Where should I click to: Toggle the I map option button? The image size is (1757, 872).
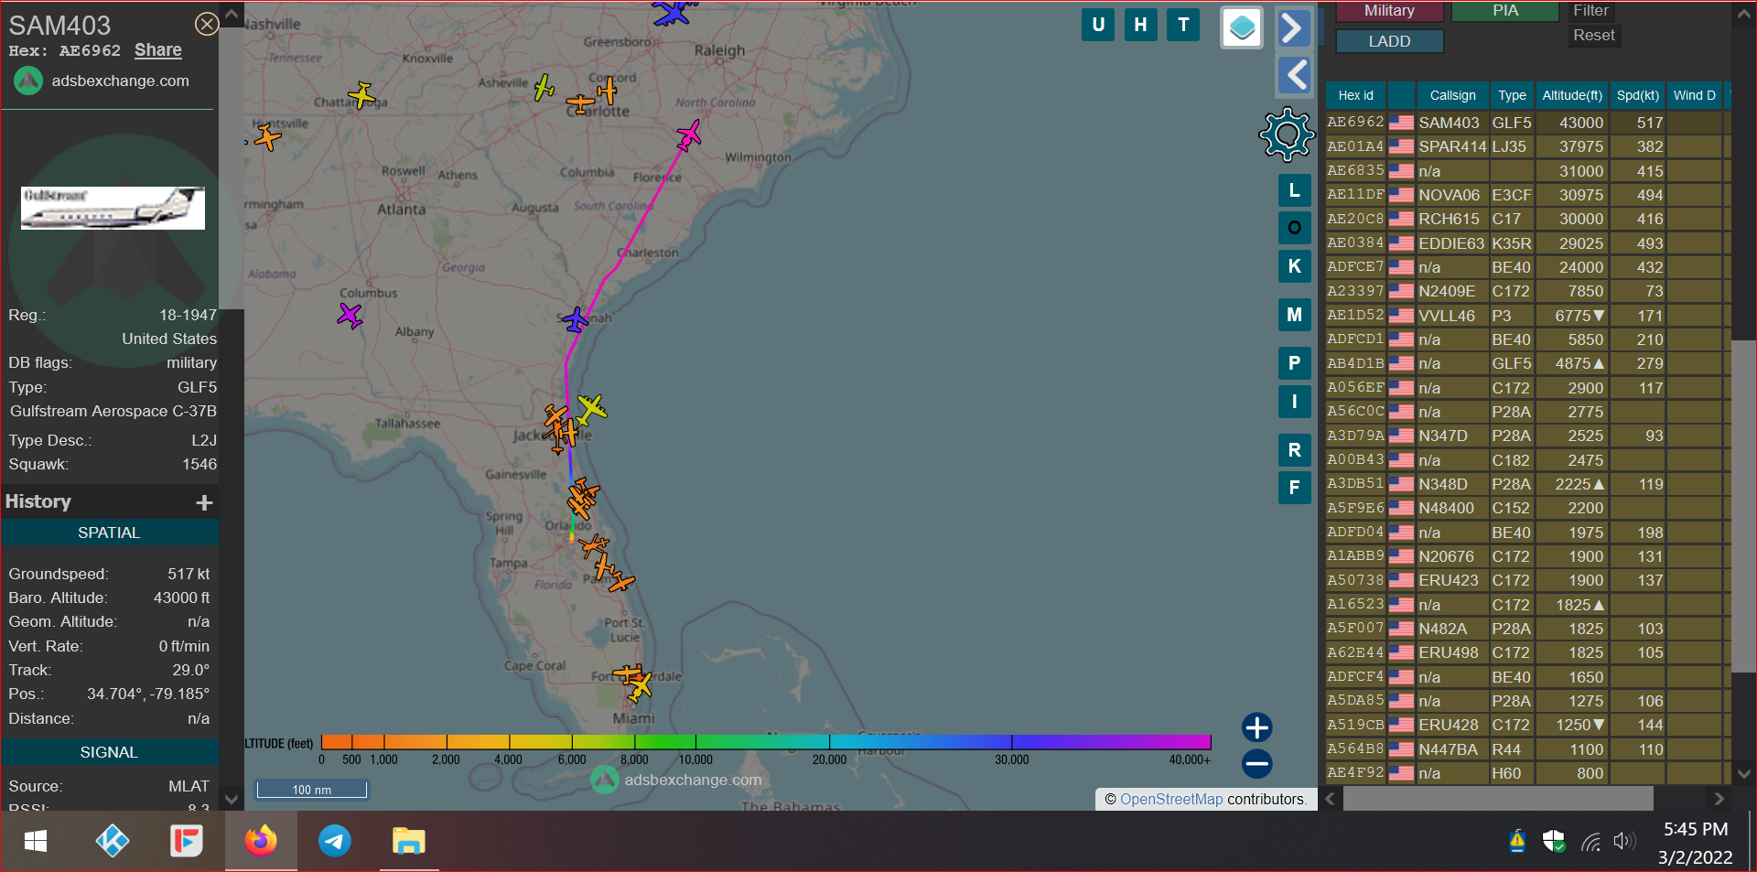[x=1294, y=402]
